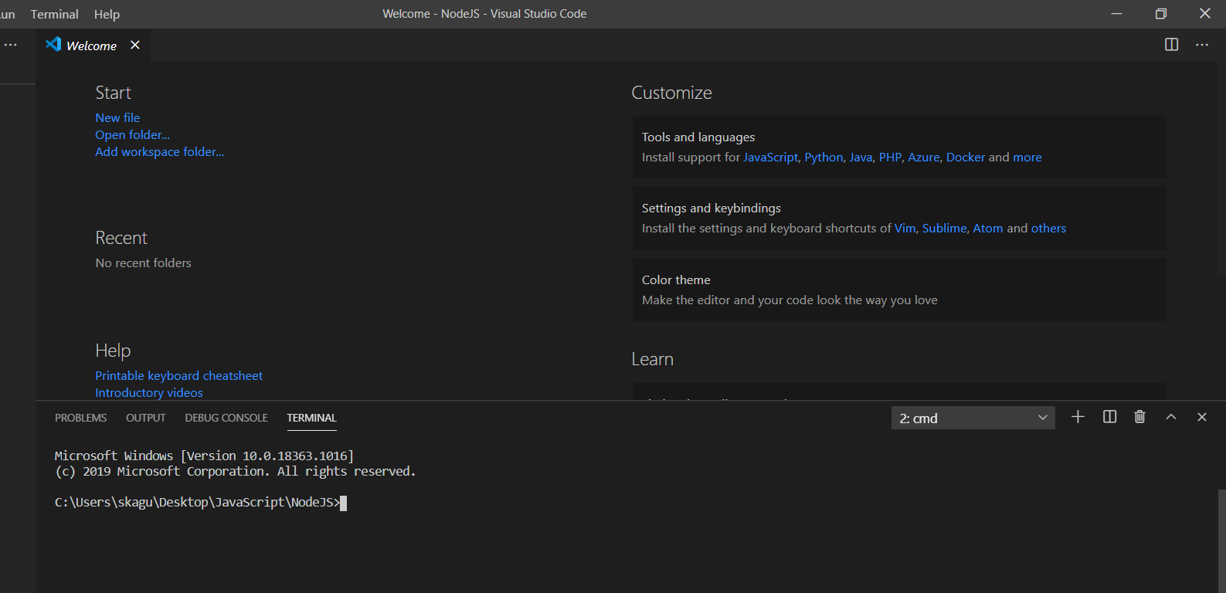Install Docker support link

tap(966, 157)
